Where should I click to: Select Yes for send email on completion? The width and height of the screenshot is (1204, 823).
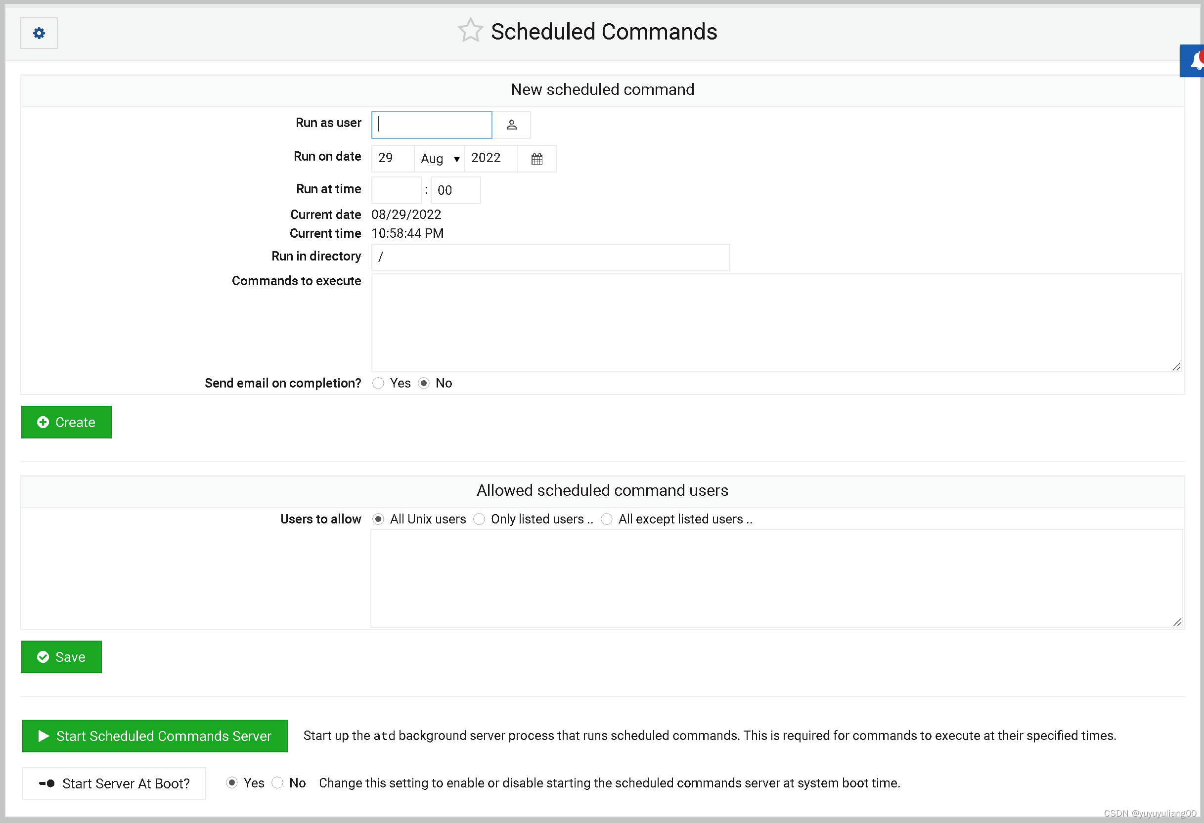coord(378,383)
